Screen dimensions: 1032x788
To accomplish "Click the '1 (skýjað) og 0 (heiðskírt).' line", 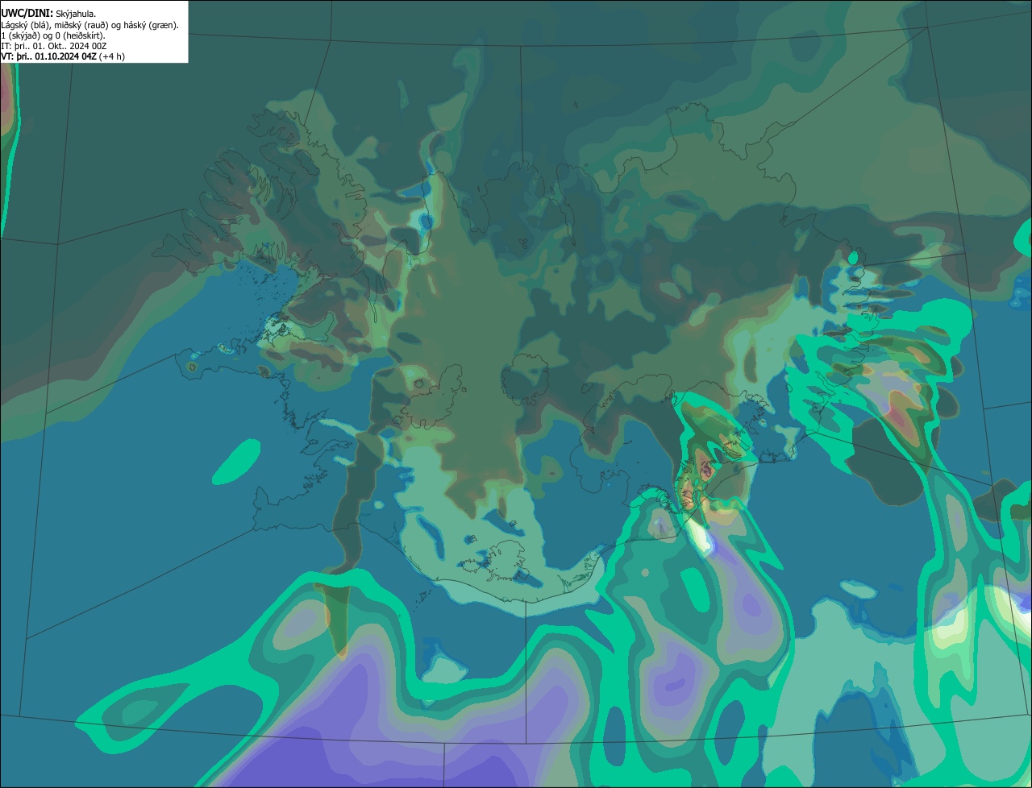I will pyautogui.click(x=53, y=35).
